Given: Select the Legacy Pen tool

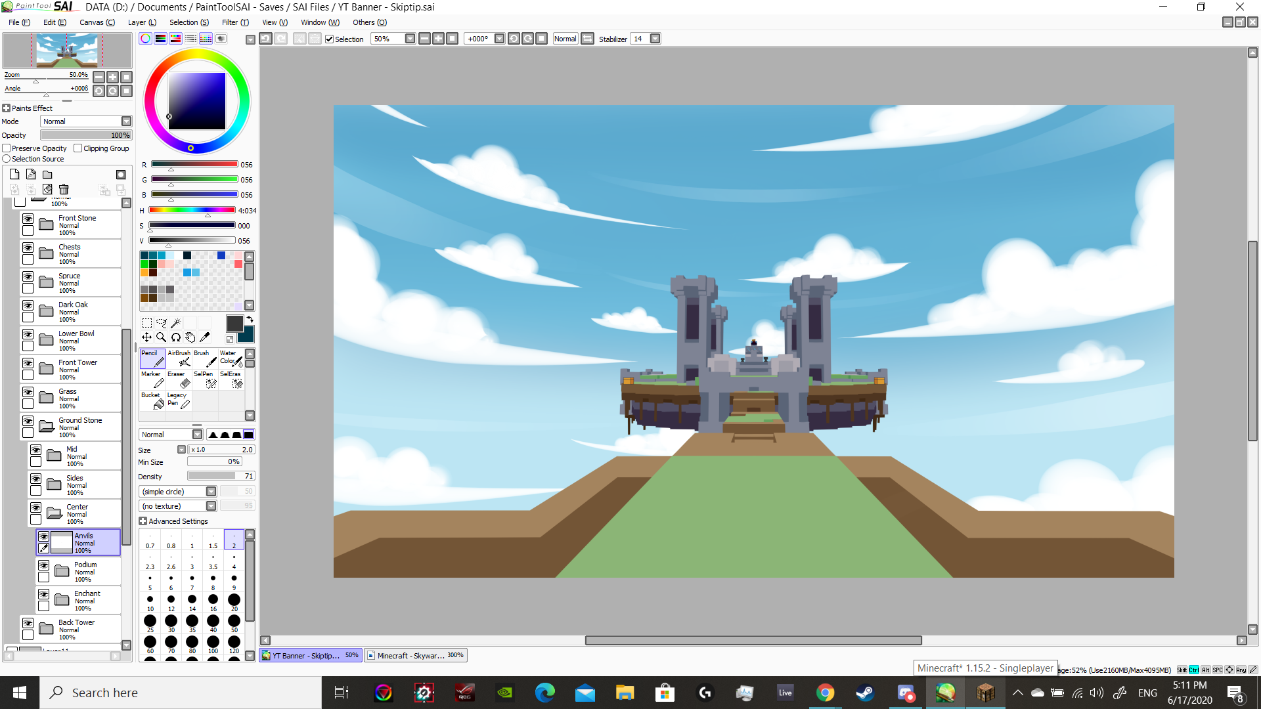Looking at the screenshot, I should pos(179,400).
